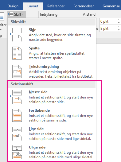Click the columns icon in the ribbon
Screen dimensions: 121x162
tap(2, 17)
